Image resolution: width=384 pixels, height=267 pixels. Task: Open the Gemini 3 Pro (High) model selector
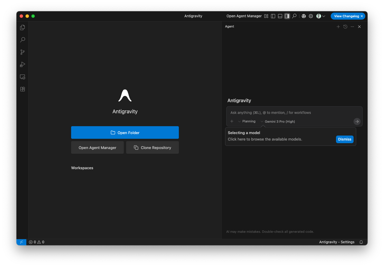point(278,121)
